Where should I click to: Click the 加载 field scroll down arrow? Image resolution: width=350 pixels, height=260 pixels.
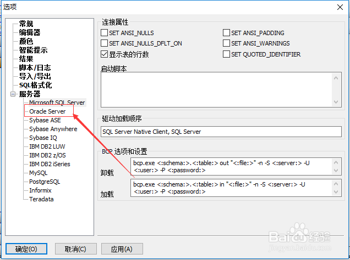click(x=336, y=192)
